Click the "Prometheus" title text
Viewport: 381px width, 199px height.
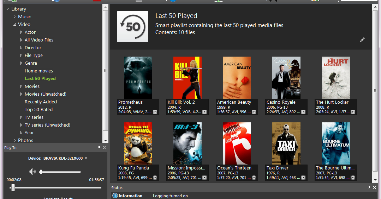[131, 102]
